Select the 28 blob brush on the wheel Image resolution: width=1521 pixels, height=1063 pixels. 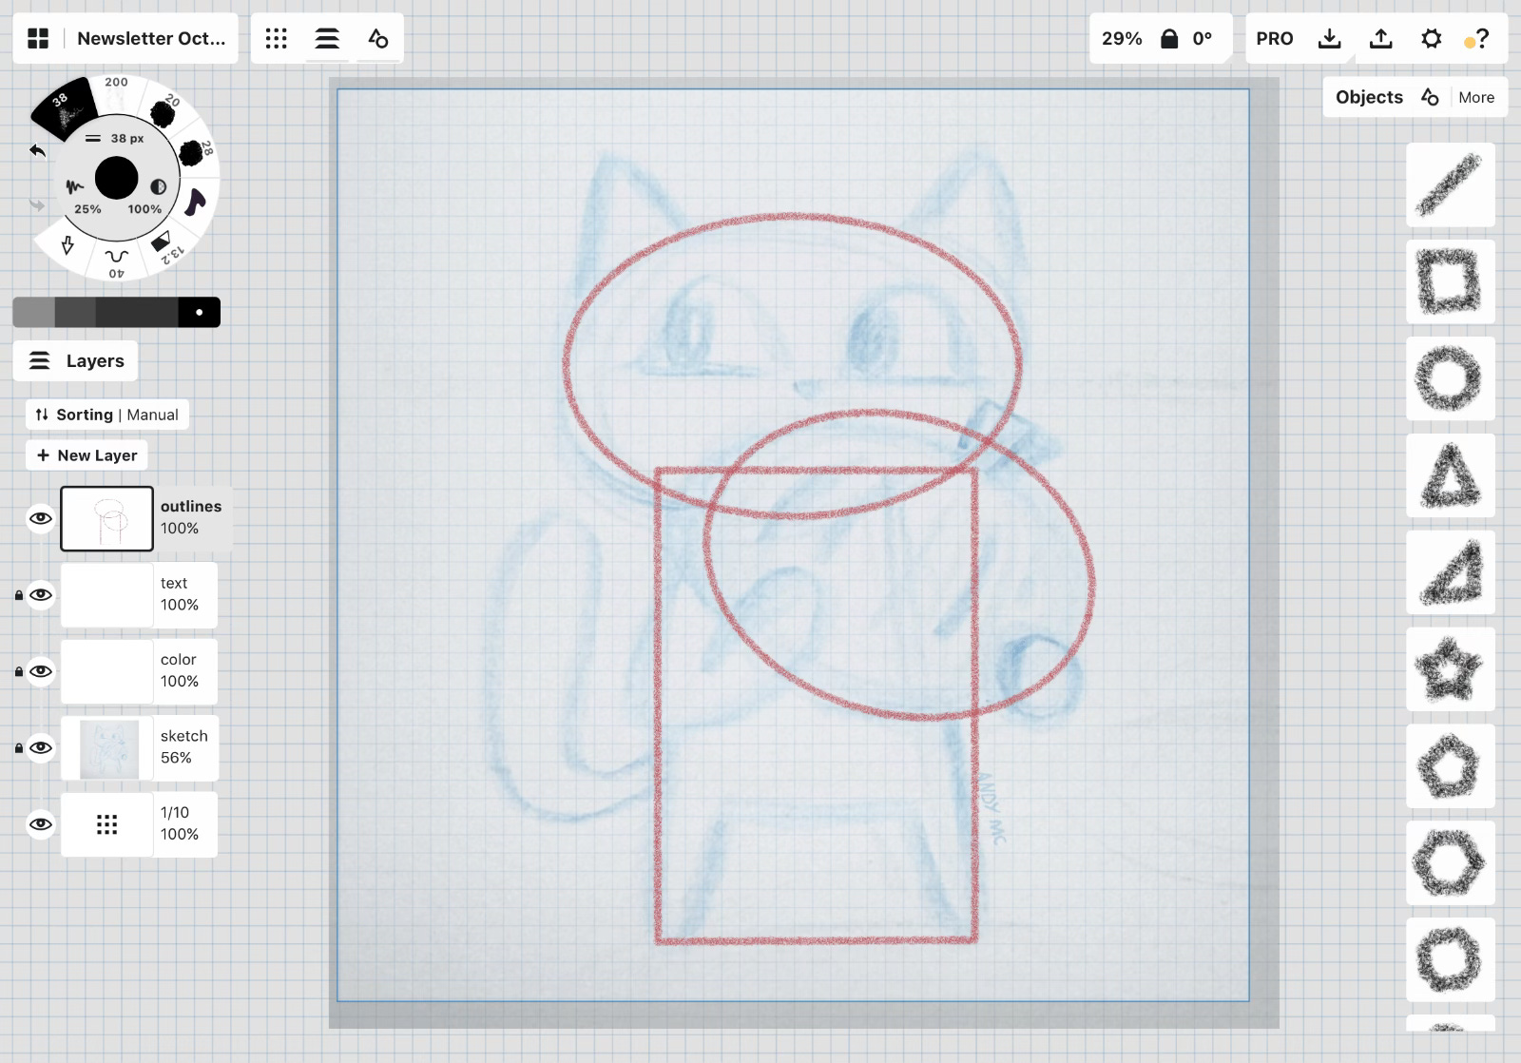click(194, 151)
